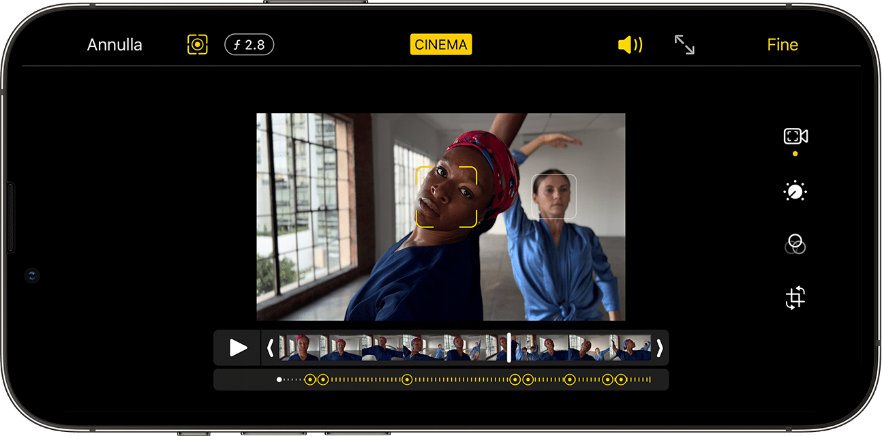
Task: Tap the first yellow focus point marker
Action: click(310, 379)
